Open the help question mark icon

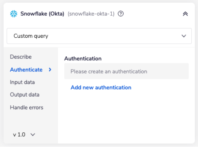121,14
